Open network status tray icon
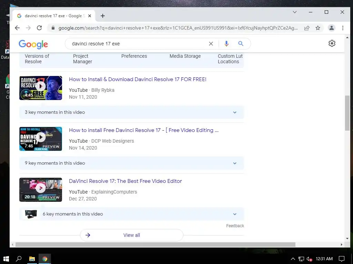The height and width of the screenshot is (264, 353). [x=301, y=259]
